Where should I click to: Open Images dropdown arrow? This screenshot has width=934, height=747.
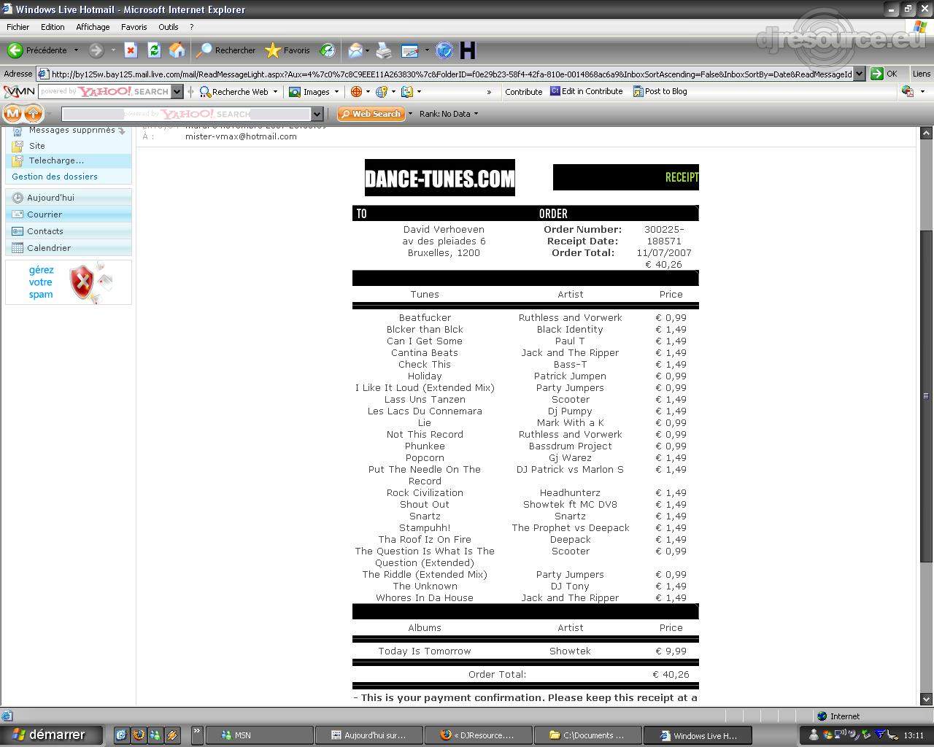tap(336, 92)
